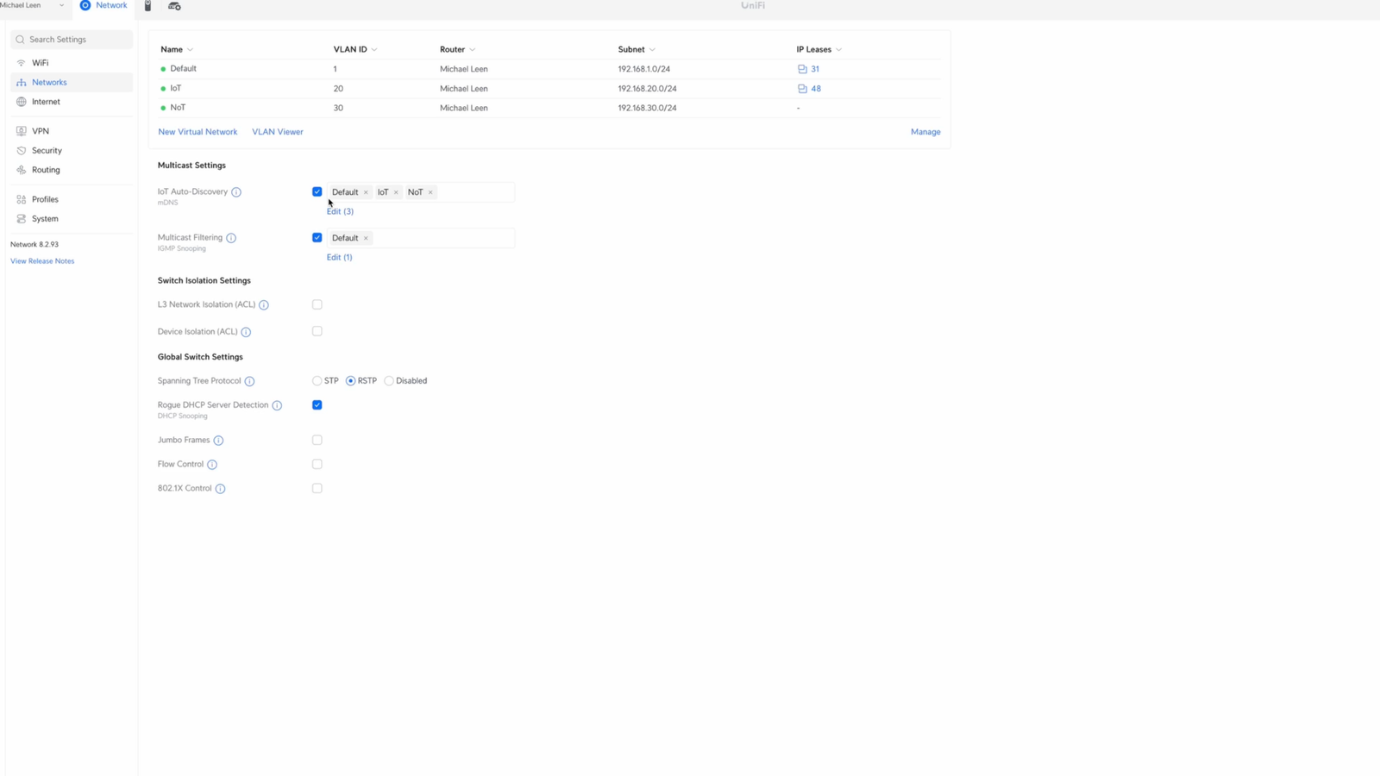Select the Routing icon in the sidebar

click(22, 170)
